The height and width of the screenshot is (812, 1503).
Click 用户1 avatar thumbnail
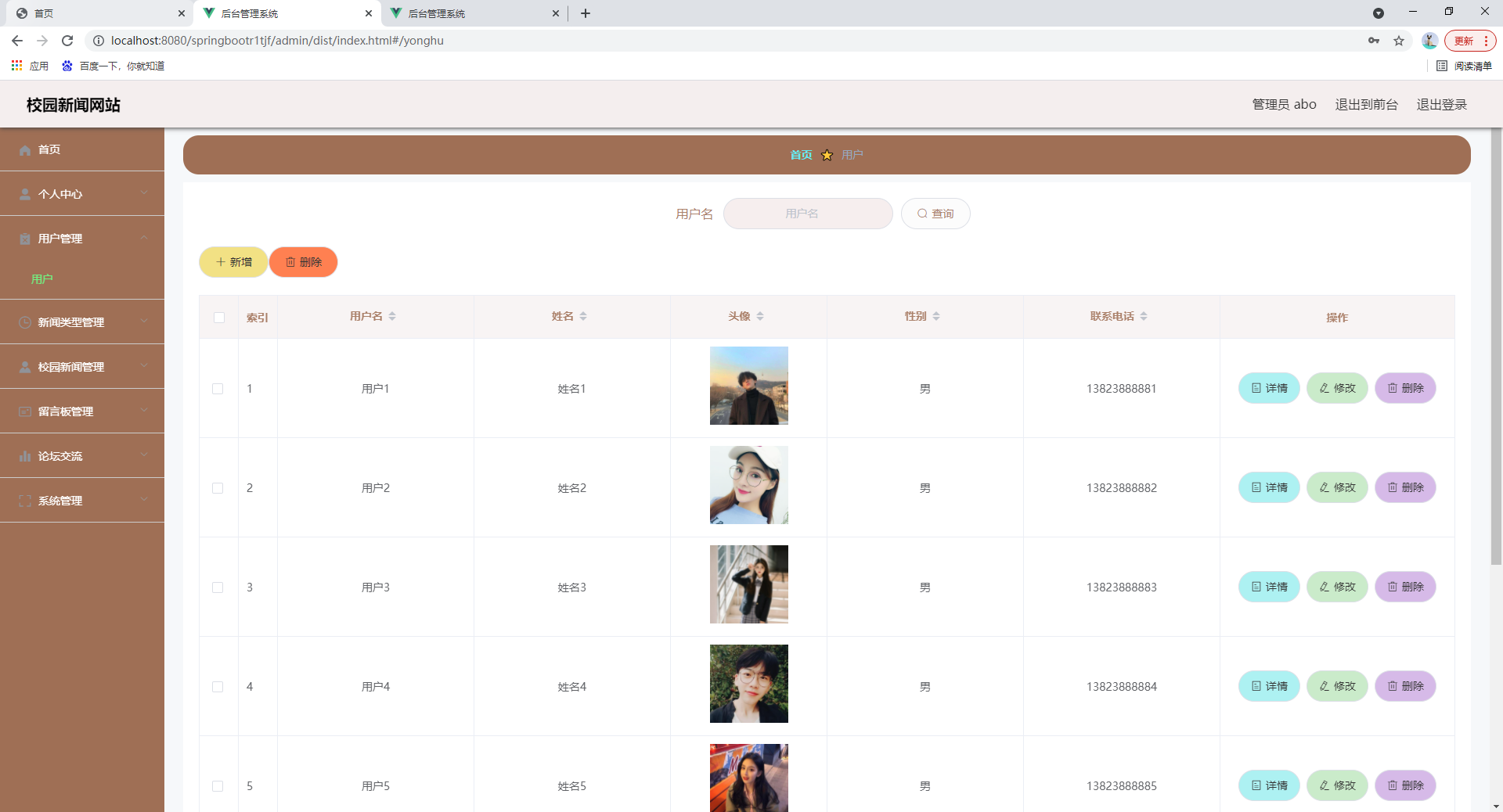(749, 386)
